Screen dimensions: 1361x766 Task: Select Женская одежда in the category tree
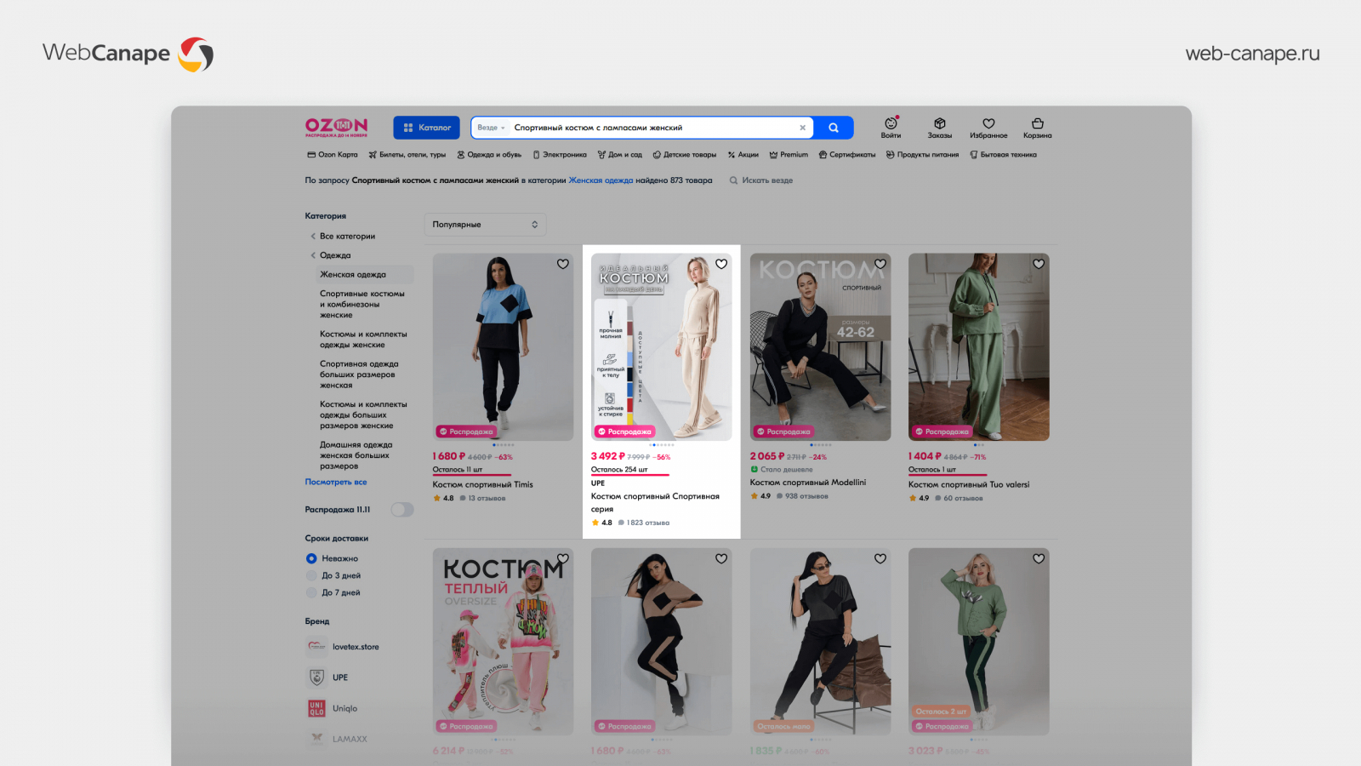click(353, 274)
